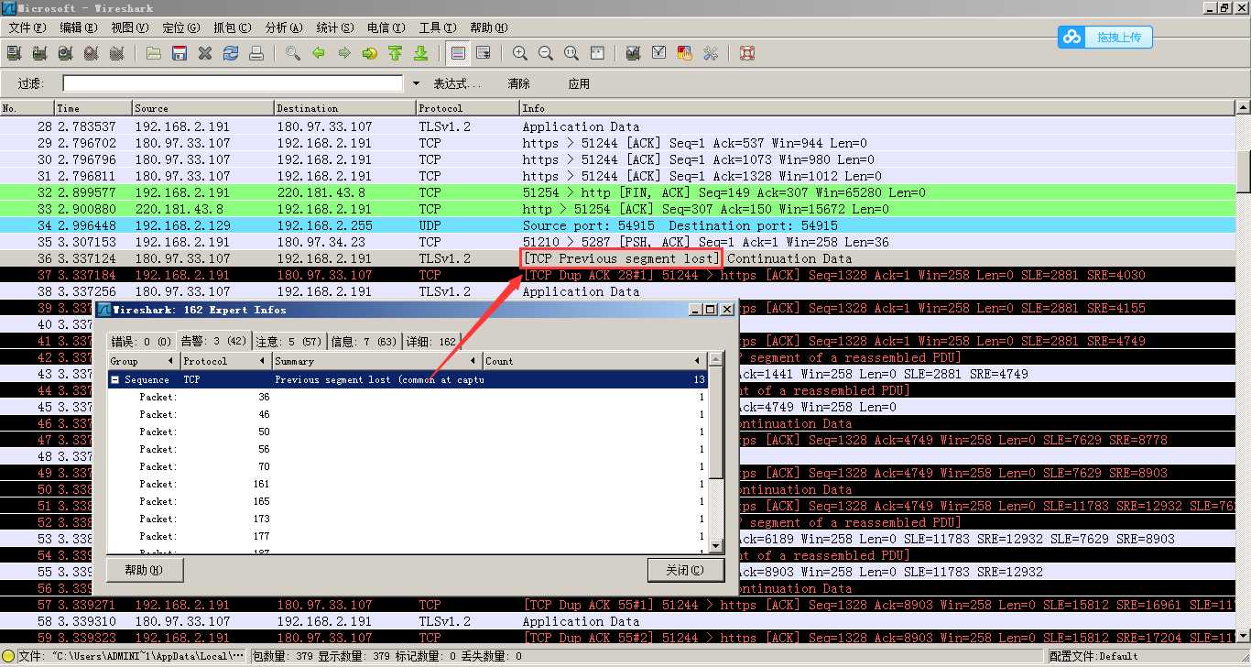Edit capture filters icon
This screenshot has width=1251, height=667.
633,53
